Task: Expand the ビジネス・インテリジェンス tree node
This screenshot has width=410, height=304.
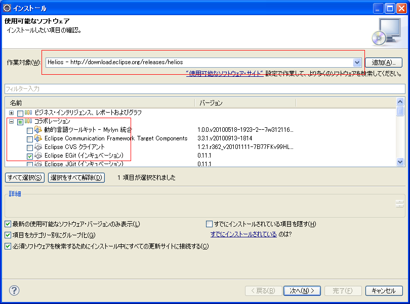Action: (11, 113)
